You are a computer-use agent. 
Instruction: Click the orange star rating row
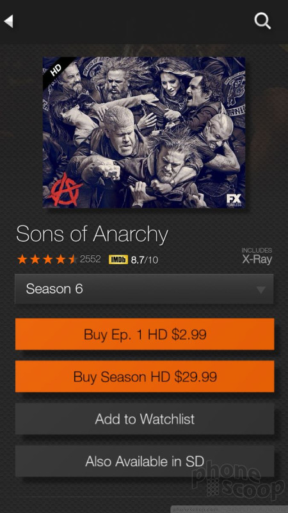(47, 260)
